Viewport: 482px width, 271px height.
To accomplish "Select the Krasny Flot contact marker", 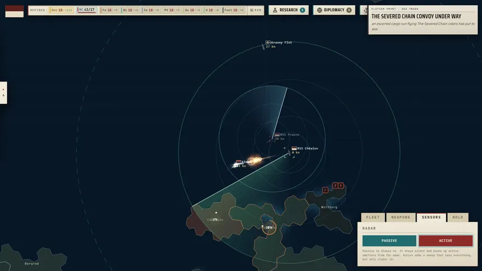I will [x=263, y=46].
